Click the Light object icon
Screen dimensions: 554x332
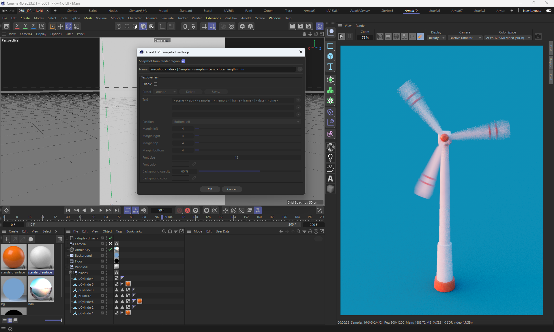click(330, 158)
